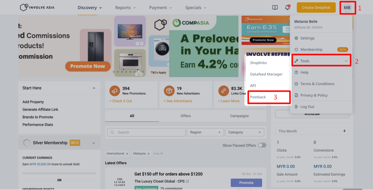This screenshot has height=190, width=373.
Task: Click the MB profile avatar
Action: coord(347,8)
